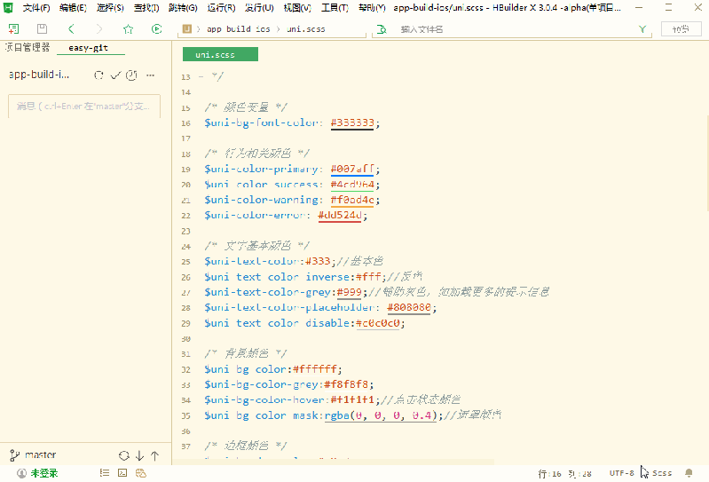Click the rgba value on line 35
This screenshot has height=482, width=709.
tap(381, 415)
